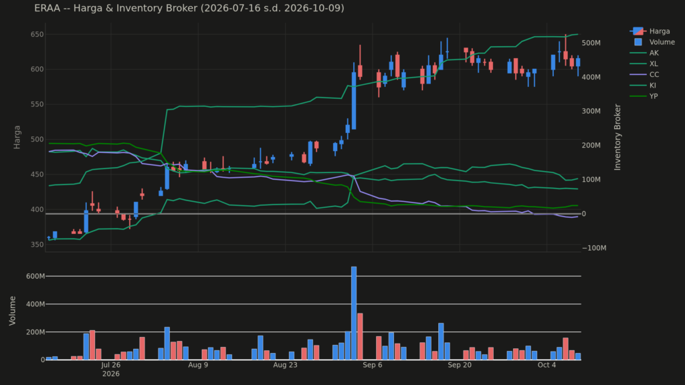Click the Jul 26 2026 date label
The width and height of the screenshot is (685, 385).
[111, 369]
